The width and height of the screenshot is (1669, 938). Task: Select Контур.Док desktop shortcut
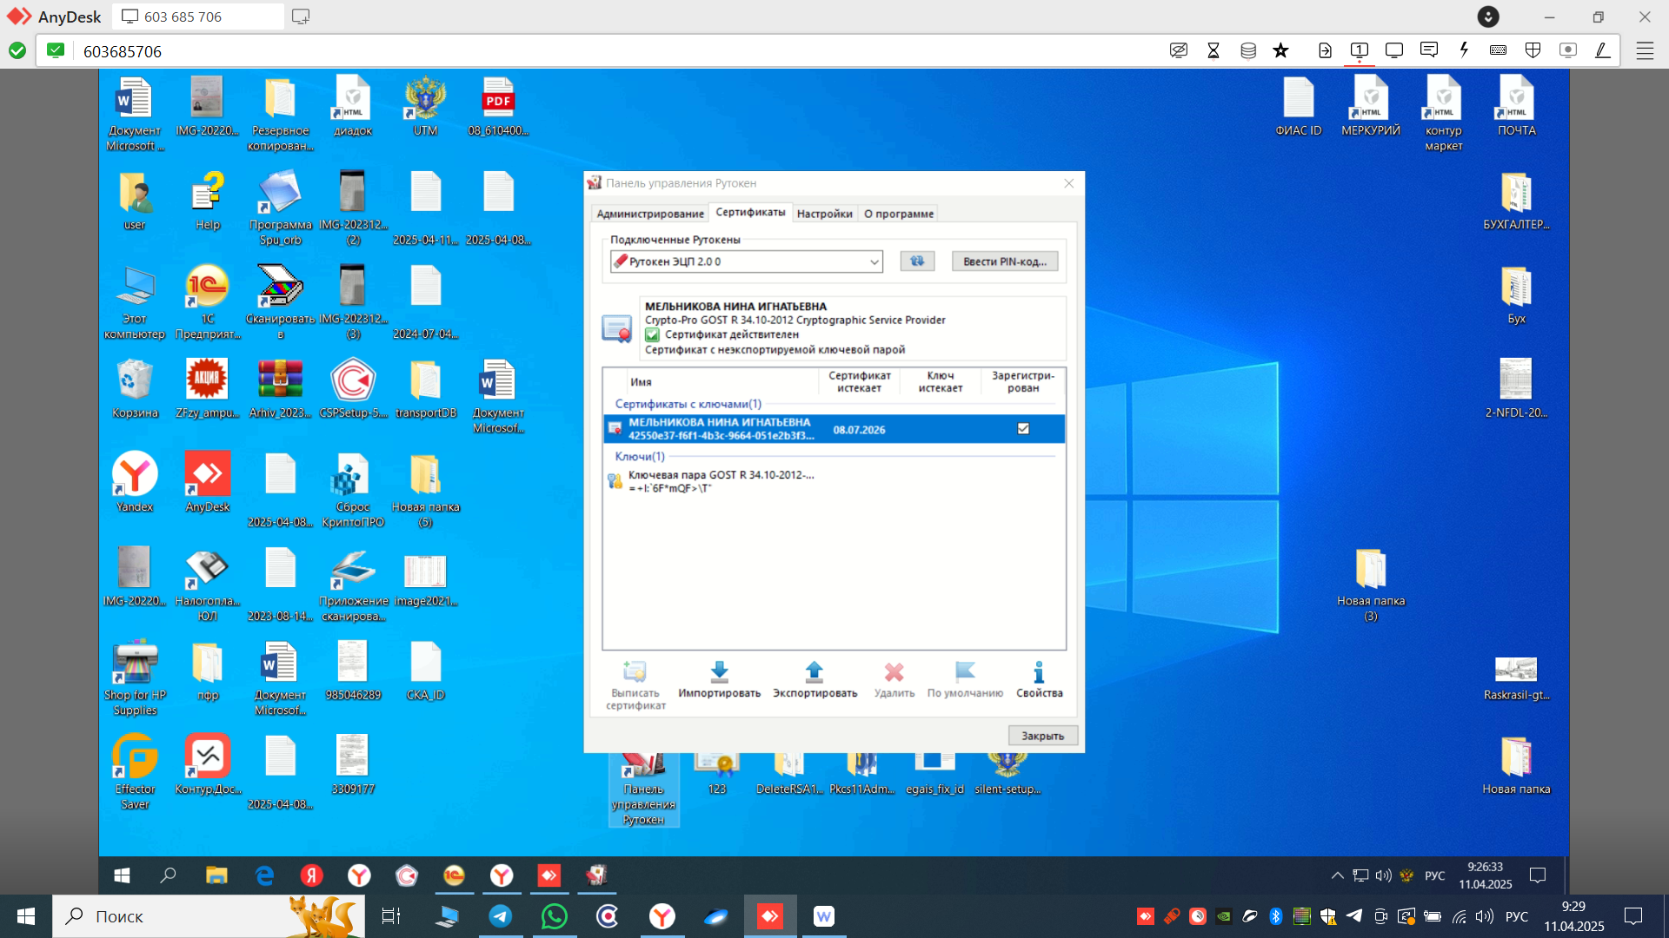pyautogui.click(x=208, y=765)
